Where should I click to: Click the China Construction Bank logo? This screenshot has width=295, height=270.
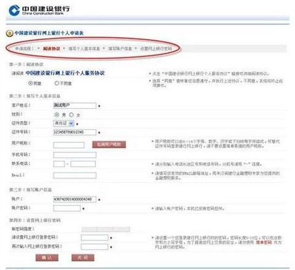click(x=39, y=10)
